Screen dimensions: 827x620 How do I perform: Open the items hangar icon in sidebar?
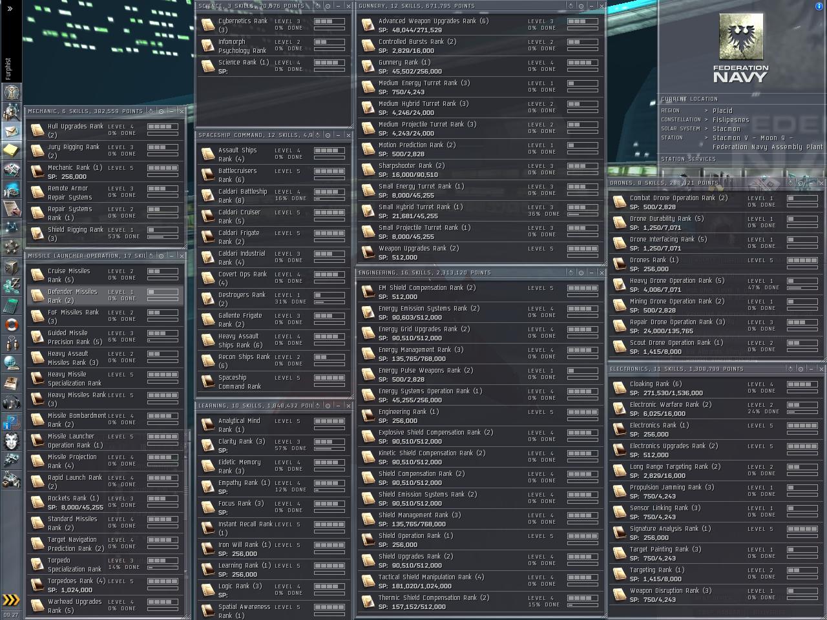pyautogui.click(x=11, y=479)
